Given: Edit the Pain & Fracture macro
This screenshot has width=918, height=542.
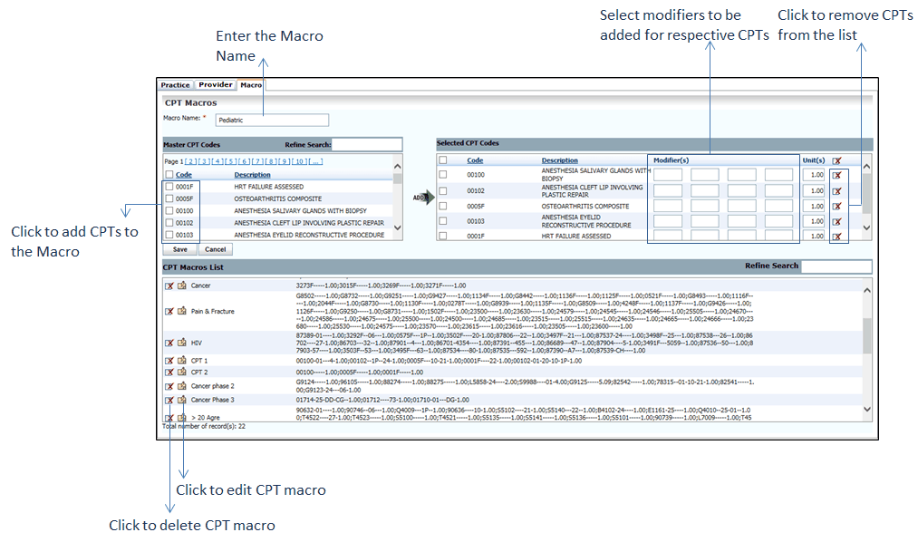Looking at the screenshot, I should click(182, 312).
